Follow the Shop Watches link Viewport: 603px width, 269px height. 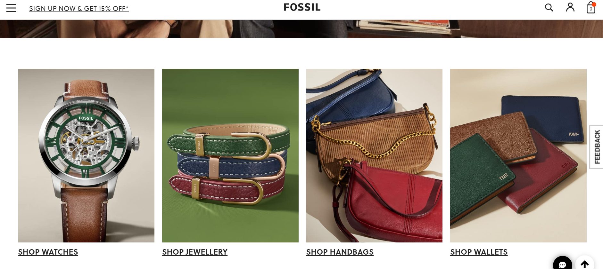click(x=48, y=252)
